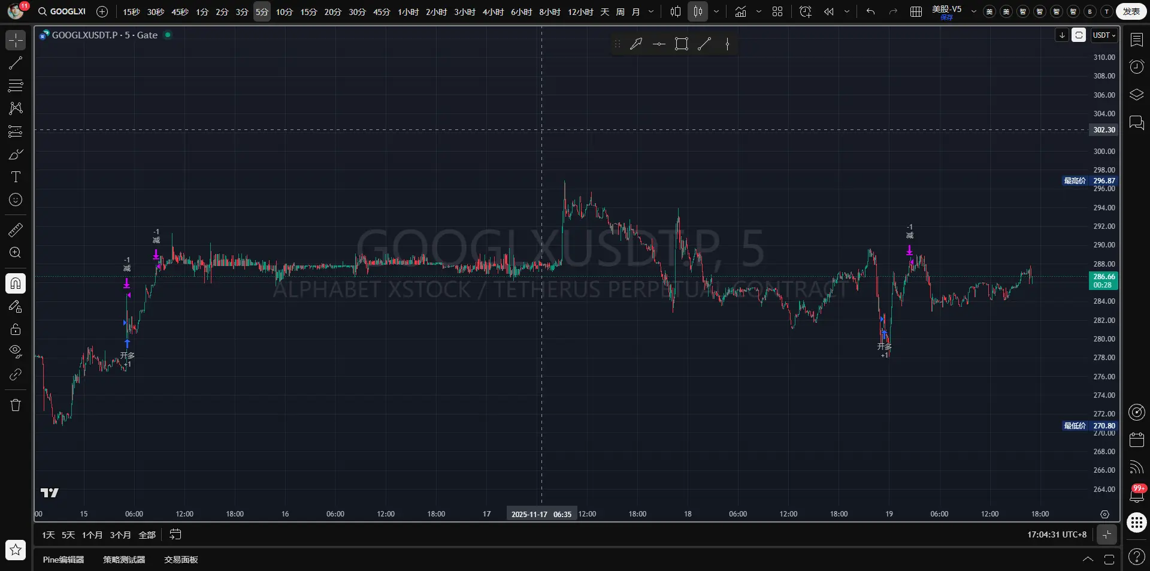Toggle the price scale mode button at chart corner
1150x571 pixels.
point(1107,534)
